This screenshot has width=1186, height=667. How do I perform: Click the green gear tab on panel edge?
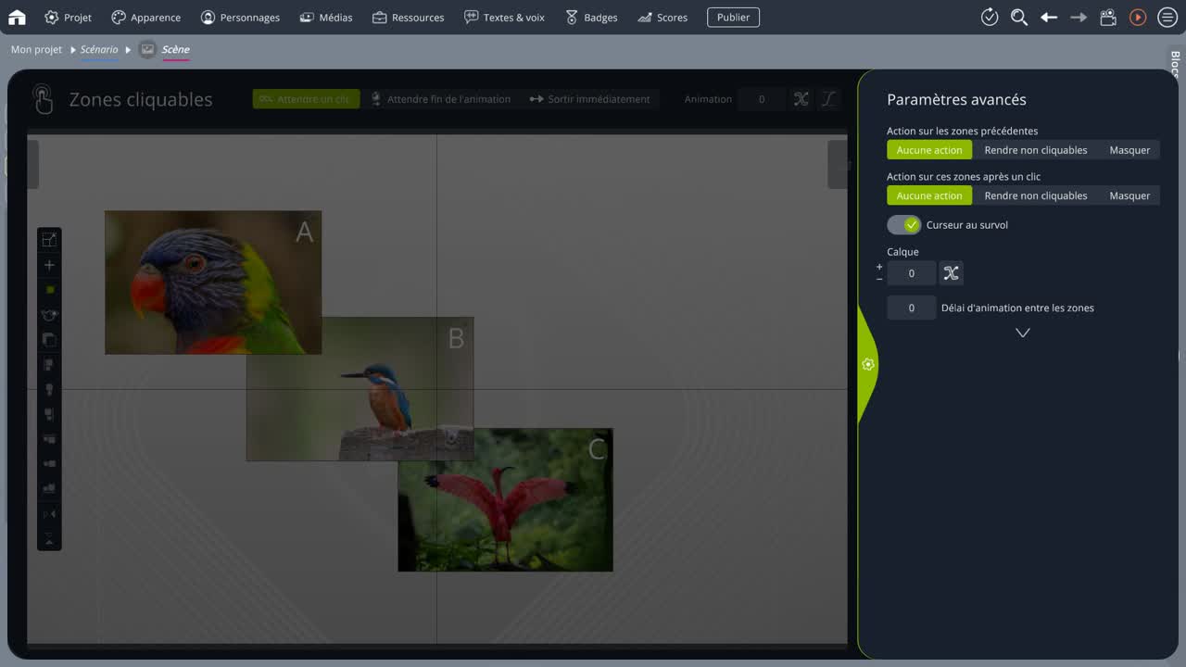click(x=868, y=365)
